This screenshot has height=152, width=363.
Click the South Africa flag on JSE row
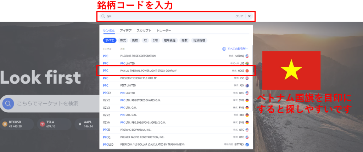point(247,63)
